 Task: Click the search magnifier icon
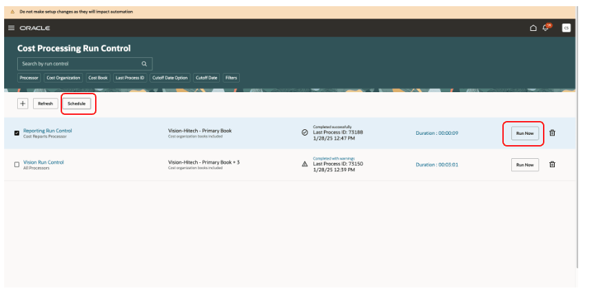[144, 64]
